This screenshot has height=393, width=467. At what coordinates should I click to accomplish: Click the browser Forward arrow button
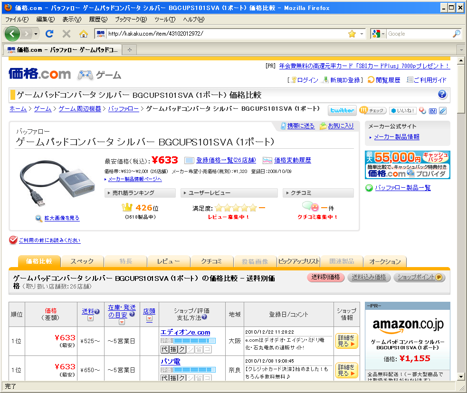pos(27,34)
